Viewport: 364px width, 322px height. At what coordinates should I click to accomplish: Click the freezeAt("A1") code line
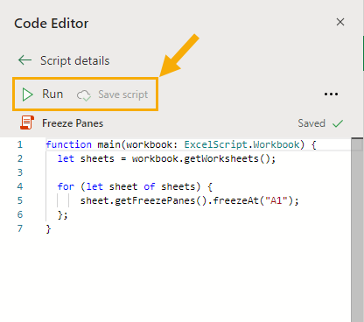tap(190, 200)
